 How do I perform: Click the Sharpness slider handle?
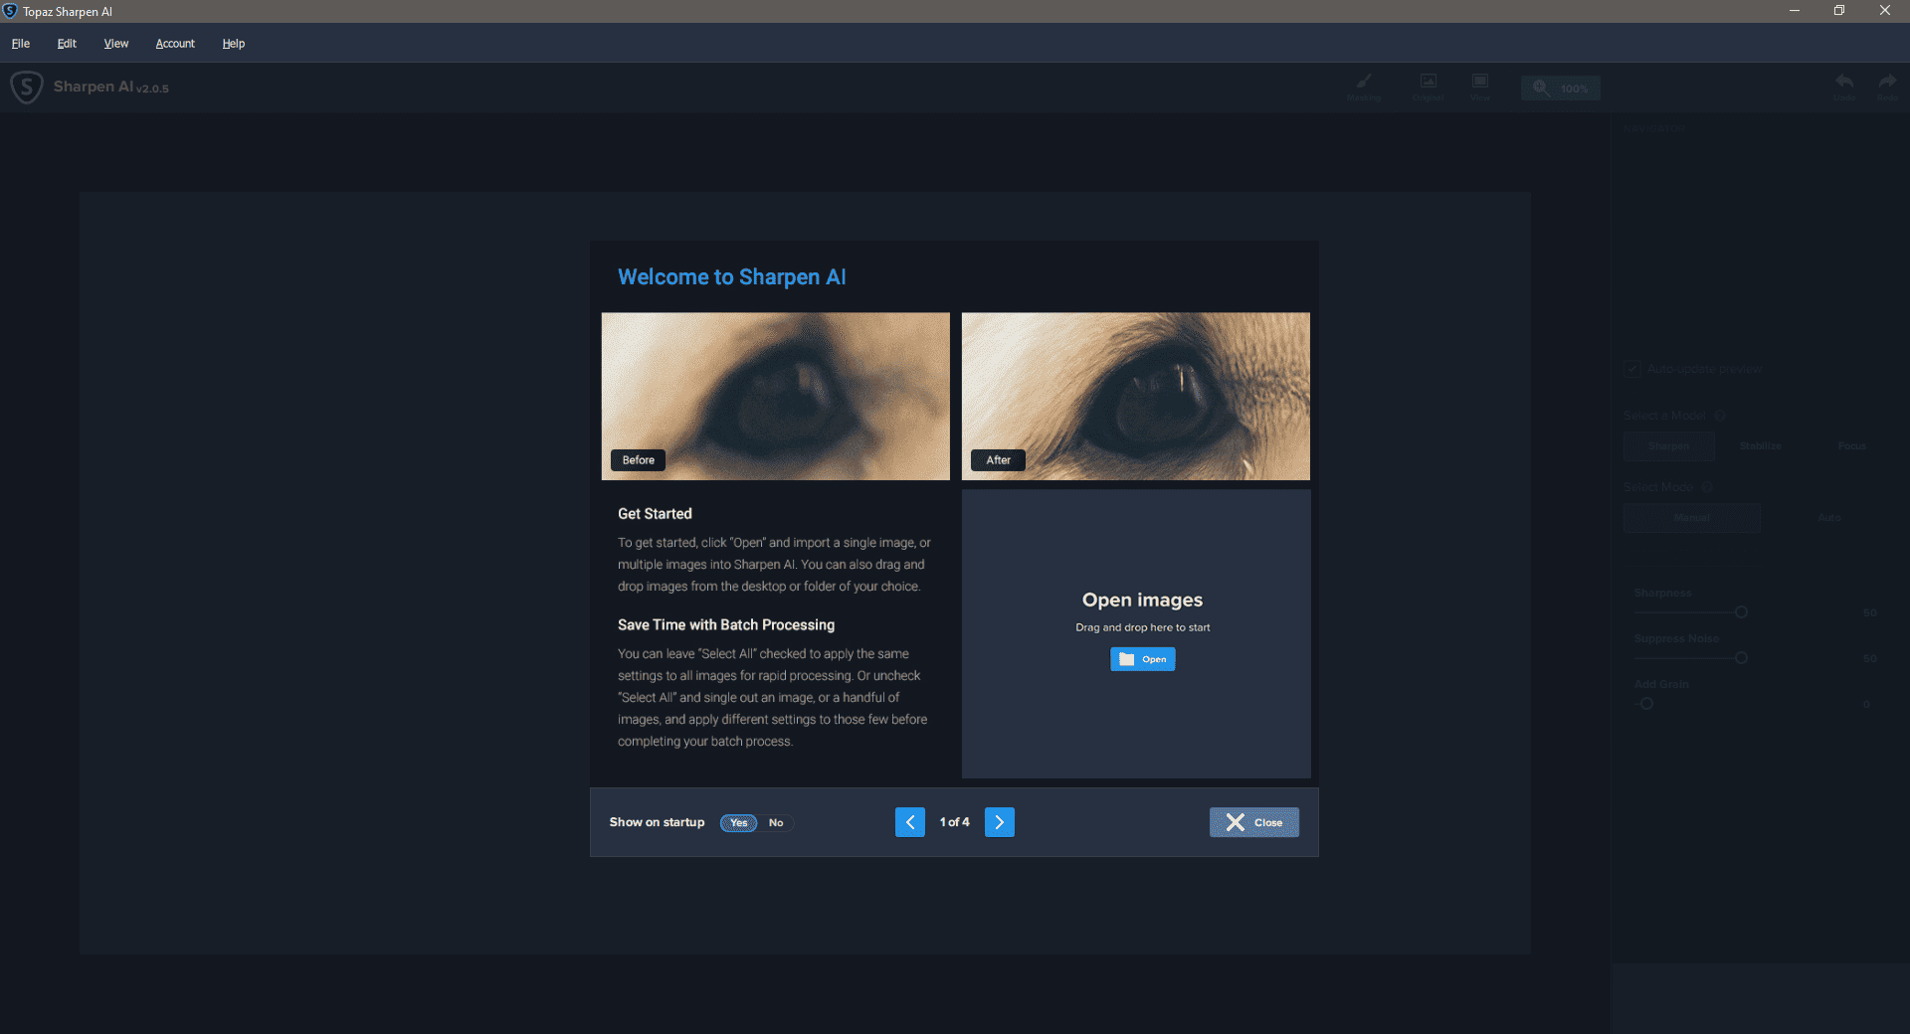coord(1741,612)
